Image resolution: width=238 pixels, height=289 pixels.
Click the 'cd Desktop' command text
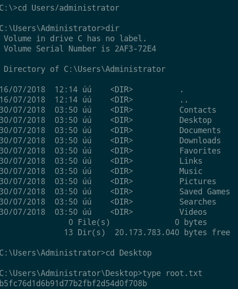coord(128,253)
